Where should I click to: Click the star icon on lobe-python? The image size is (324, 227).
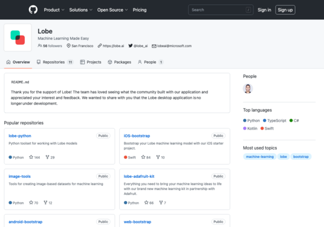(x=31, y=157)
